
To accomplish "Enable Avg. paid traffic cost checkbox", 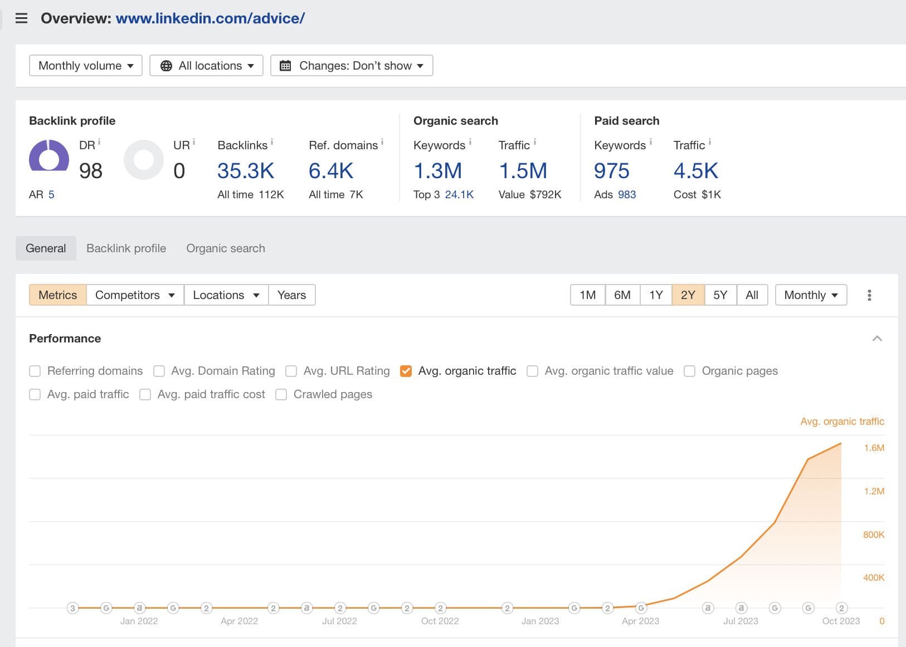I will click(x=145, y=394).
